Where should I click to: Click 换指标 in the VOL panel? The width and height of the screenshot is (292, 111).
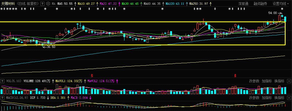pyautogui.click(x=279, y=81)
